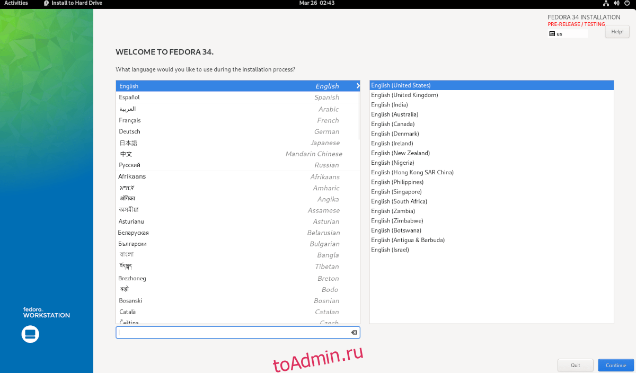Select Afrikaans language row
Screen dimensions: 636x373
(x=237, y=176)
